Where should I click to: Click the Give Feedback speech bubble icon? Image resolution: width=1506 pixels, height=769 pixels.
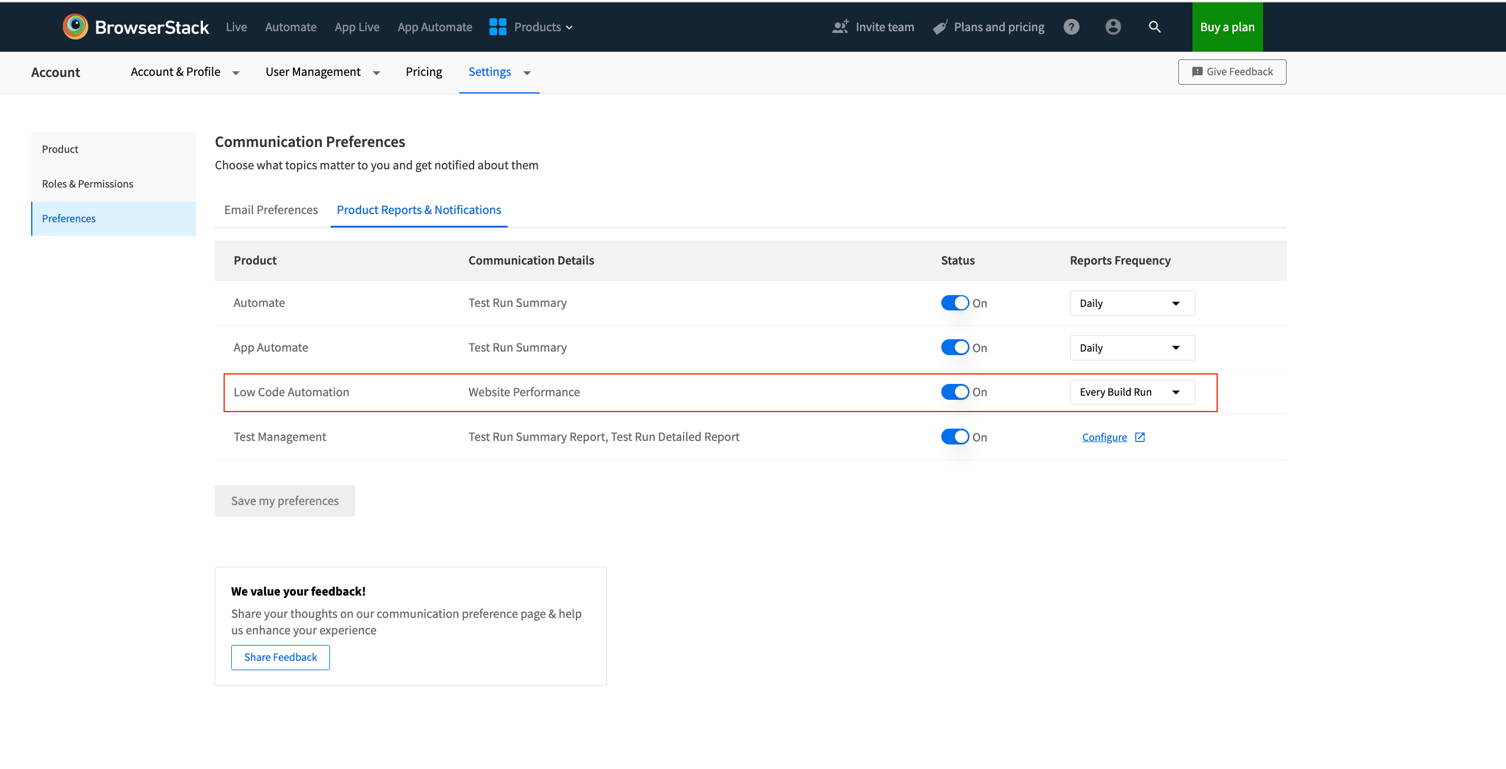click(1197, 72)
